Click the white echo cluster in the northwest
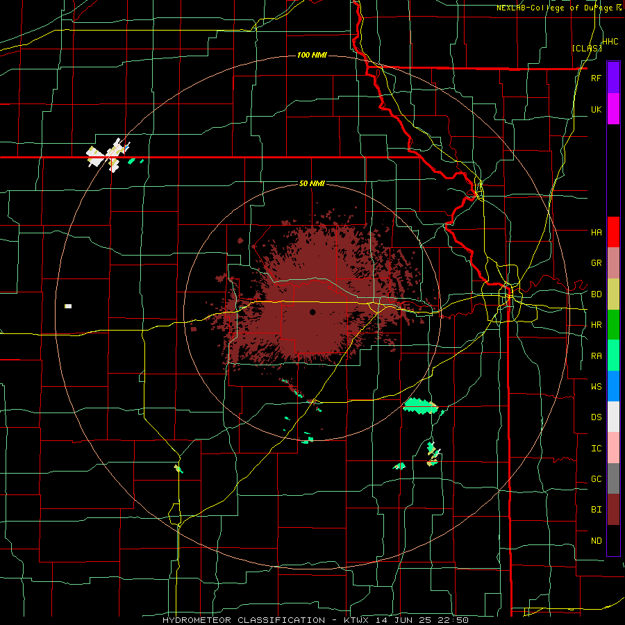Image resolution: width=625 pixels, height=625 pixels. click(107, 156)
